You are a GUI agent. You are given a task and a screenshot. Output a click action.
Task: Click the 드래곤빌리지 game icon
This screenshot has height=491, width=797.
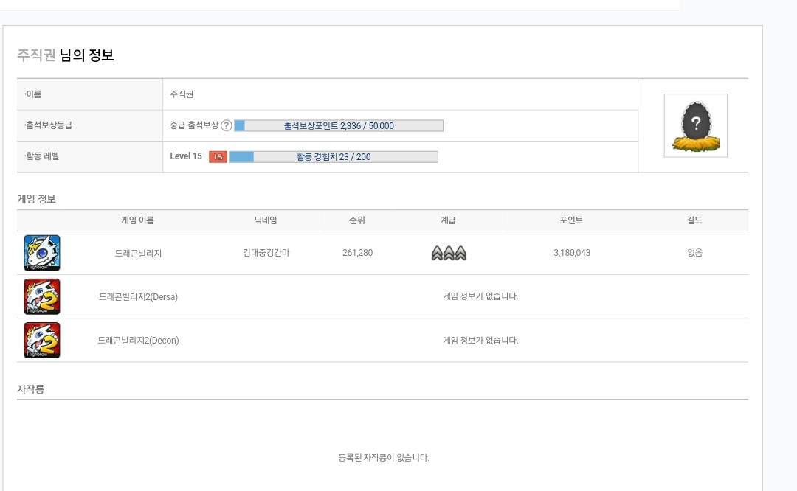tap(42, 253)
